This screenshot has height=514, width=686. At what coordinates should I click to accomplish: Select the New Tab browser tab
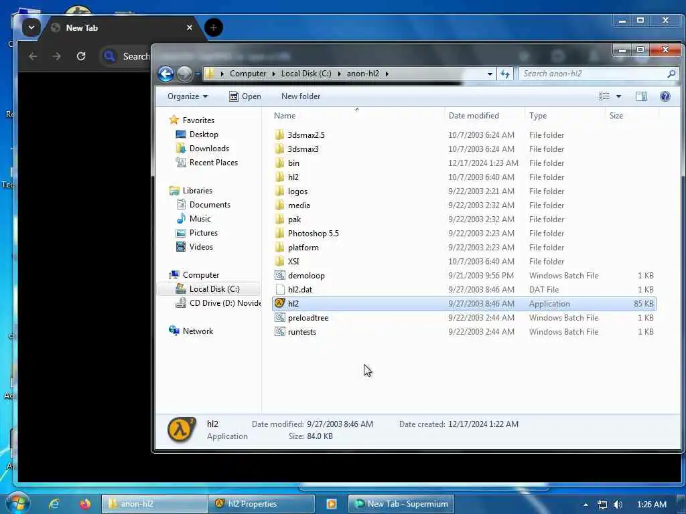[121, 28]
